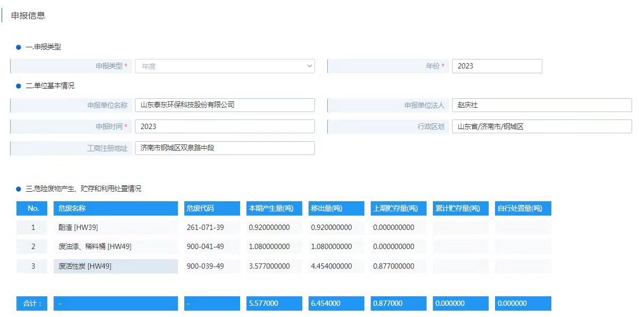Image resolution: width=639 pixels, height=317 pixels.
Task: Click the 自行处置量(吨) column header
Action: 523,208
